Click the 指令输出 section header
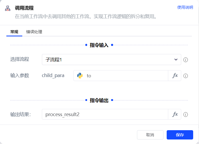Viewport: 199px width, 144px height. (x=99, y=100)
